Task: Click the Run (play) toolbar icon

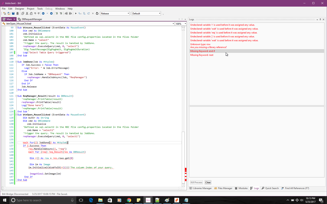Action: 76,14
